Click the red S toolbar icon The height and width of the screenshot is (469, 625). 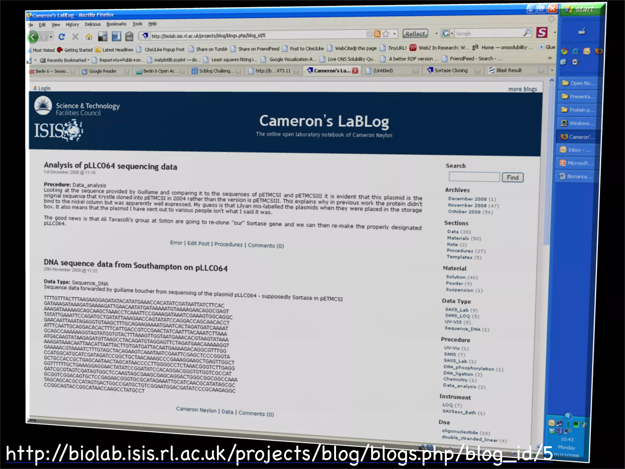tap(542, 32)
